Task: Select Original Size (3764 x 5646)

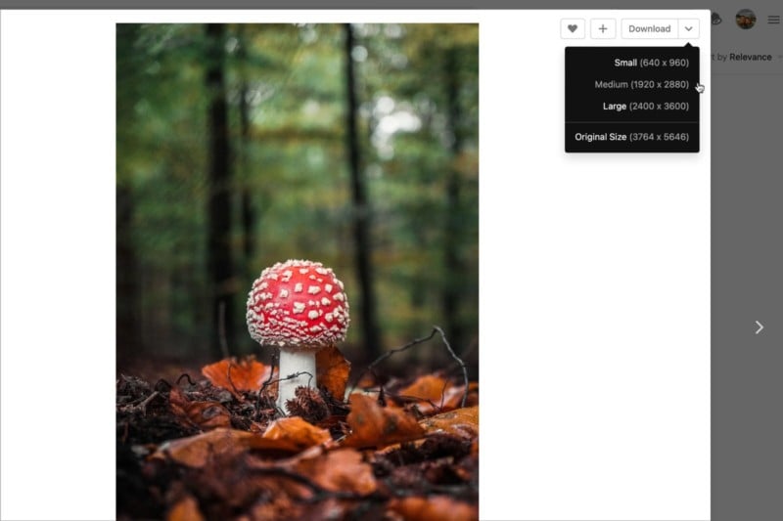Action: click(x=632, y=137)
